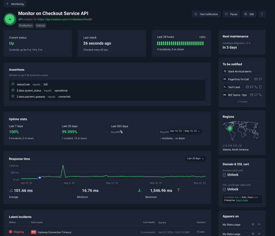Screen dimensions: 275x236
Task: Open the three-dot more options menu
Action: (x=262, y=14)
